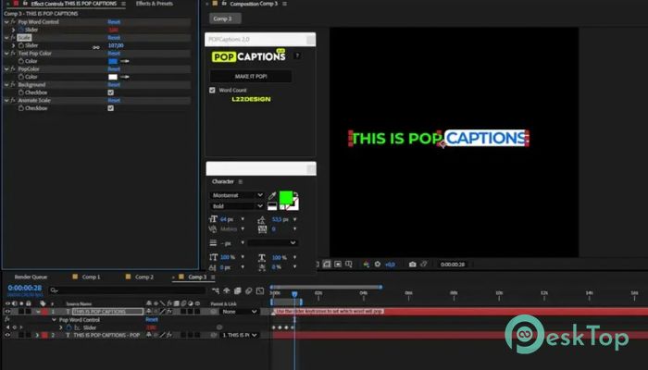The width and height of the screenshot is (648, 370).
Task: Toggle Scale effect fx in Effect Controls
Action: click(x=13, y=38)
